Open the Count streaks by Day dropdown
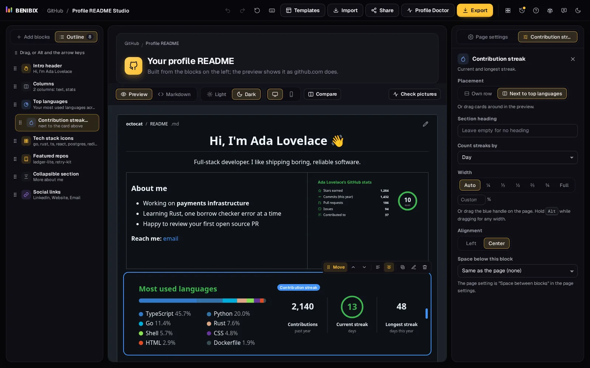 pyautogui.click(x=517, y=157)
